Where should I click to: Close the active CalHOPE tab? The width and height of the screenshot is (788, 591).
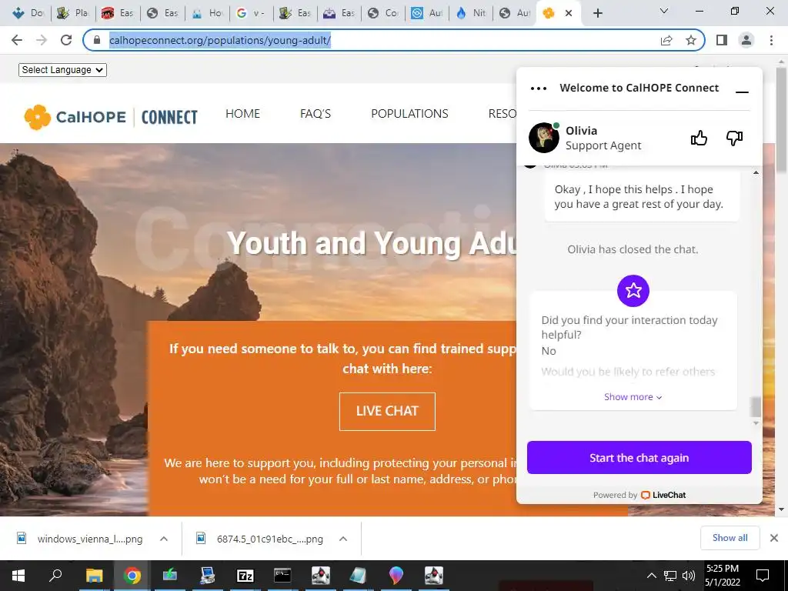[x=569, y=13]
